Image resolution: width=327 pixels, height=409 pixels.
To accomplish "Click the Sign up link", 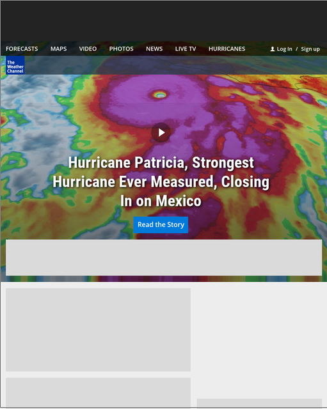I will 310,49.
